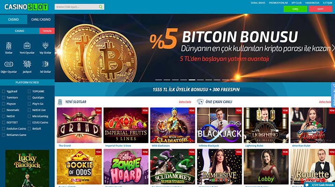Open the Slotlar category icon
Screen dimensions: 335x187
pos(8,46)
